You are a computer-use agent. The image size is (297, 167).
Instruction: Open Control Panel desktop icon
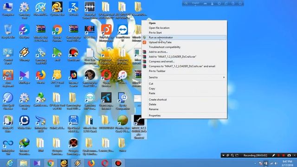pyautogui.click(x=8, y=56)
